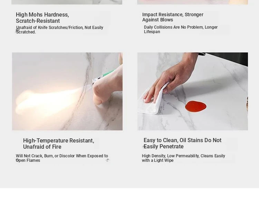Image resolution: width=259 pixels, height=207 pixels.
Task: Click the partial image above the scratch-resistant heading
Action: pyautogui.click(x=67, y=2)
